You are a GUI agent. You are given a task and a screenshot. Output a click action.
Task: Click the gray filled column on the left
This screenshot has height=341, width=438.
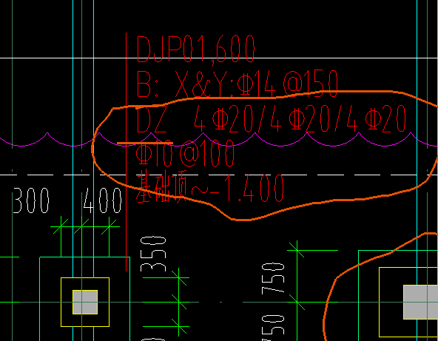tap(85, 303)
